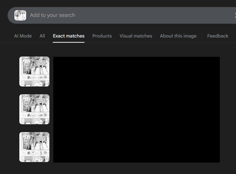Select the Exact matches tab
The width and height of the screenshot is (236, 174).
69,36
